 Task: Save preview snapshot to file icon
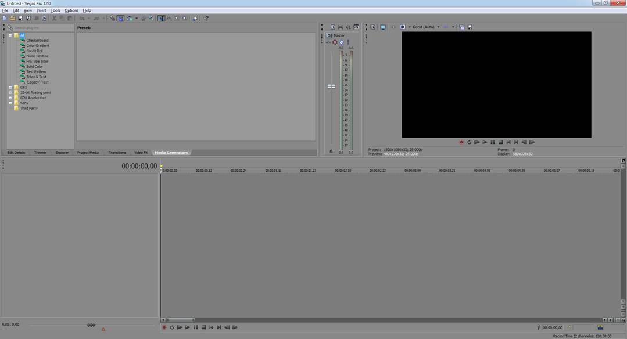tap(470, 27)
